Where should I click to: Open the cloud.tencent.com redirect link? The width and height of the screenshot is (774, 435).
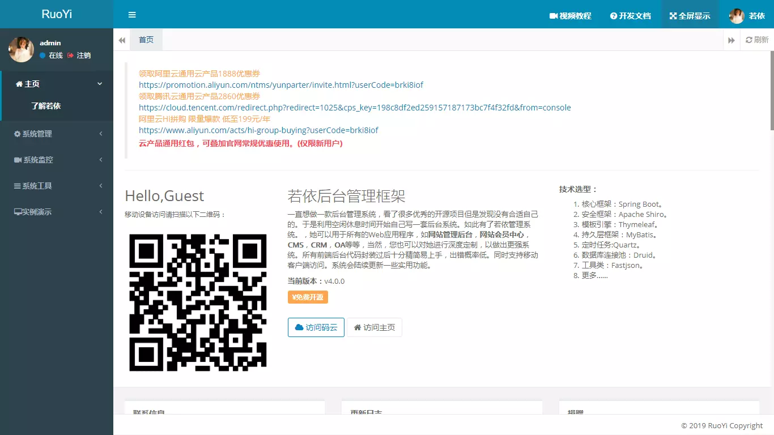pos(355,108)
